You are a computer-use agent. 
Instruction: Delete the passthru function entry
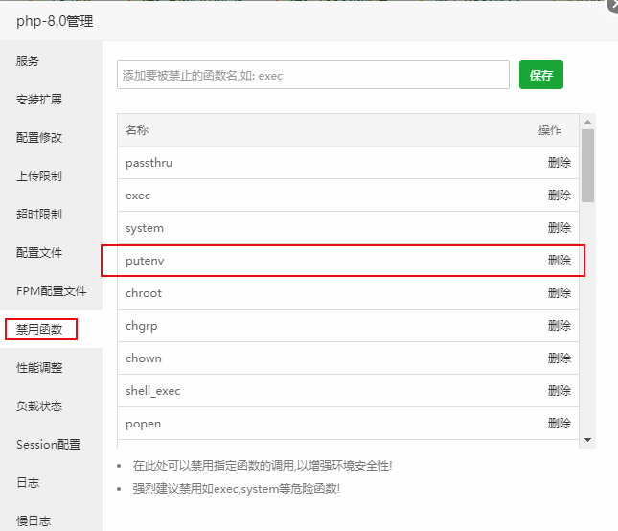coord(560,162)
